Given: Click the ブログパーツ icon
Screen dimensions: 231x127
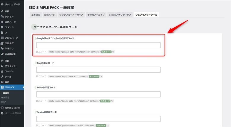Looking at the screenshot, I should 2,38.
